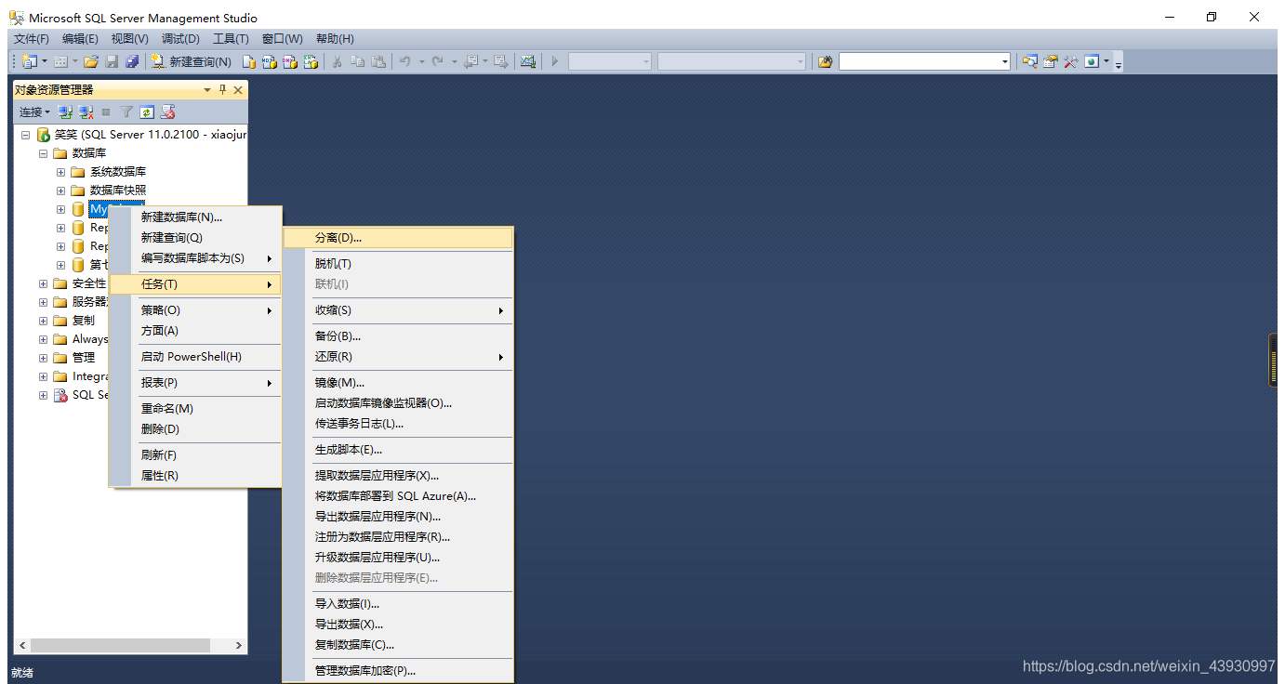Screen dimensions: 1285x684
Task: Click the Copy icon in toolbar
Action: 357,61
